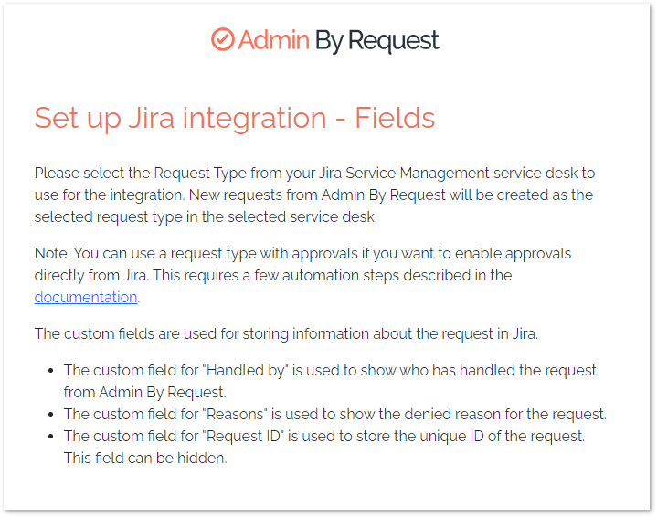Click the orange "Admin" word in logo

point(273,40)
